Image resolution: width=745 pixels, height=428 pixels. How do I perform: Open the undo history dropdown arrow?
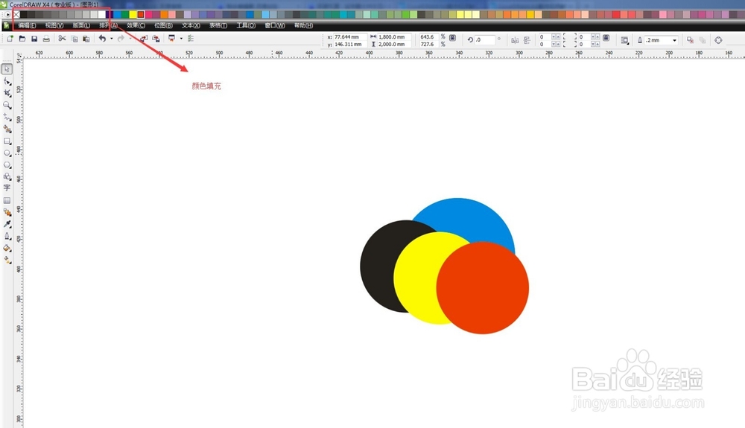coord(111,39)
